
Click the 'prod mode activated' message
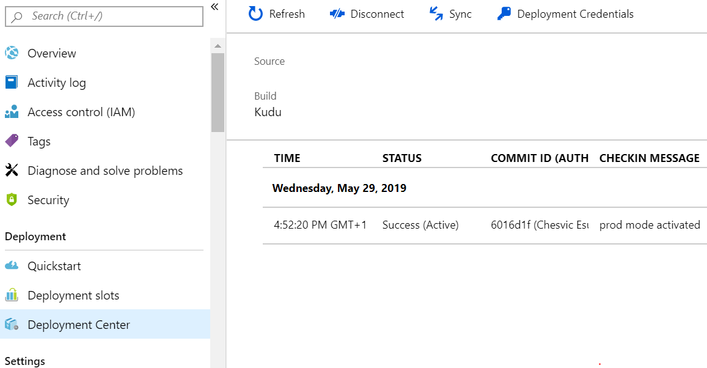650,224
